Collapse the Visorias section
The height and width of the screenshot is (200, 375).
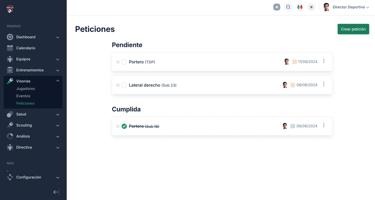click(x=58, y=81)
